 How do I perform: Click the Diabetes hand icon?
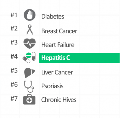pos(30,15)
